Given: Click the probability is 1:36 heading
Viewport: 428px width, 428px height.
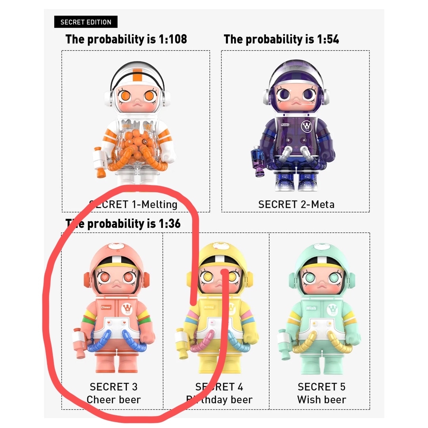Looking at the screenshot, I should (x=123, y=224).
